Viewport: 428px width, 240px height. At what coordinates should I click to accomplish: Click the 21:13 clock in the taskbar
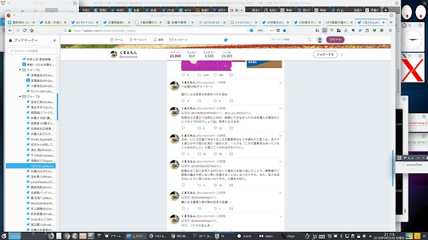[x=389, y=235]
